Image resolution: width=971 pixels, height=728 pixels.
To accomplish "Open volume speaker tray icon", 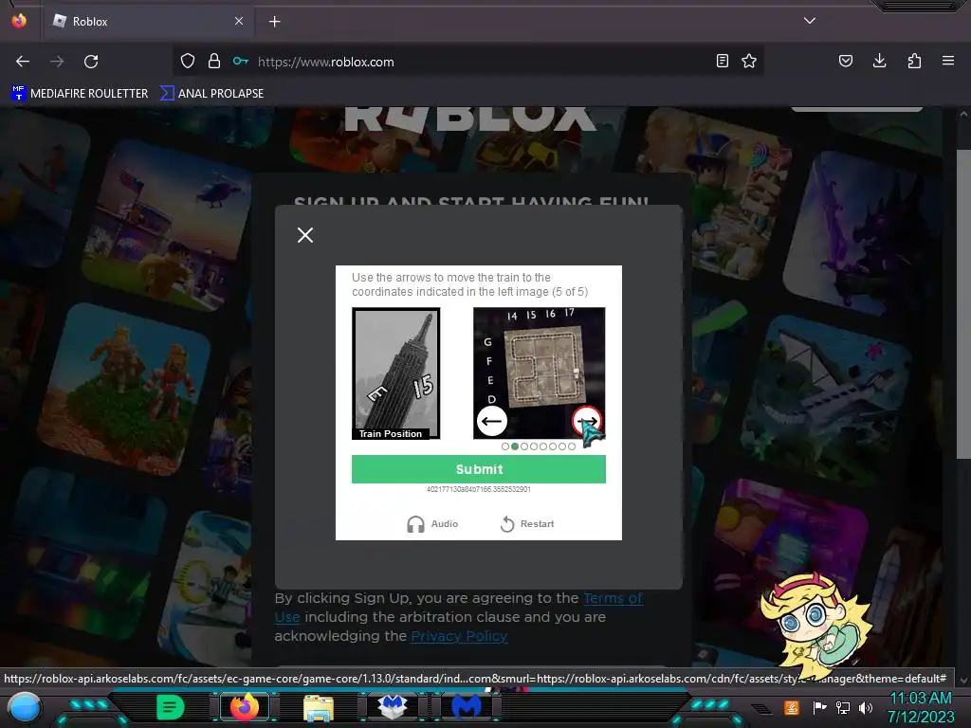I will point(865,707).
